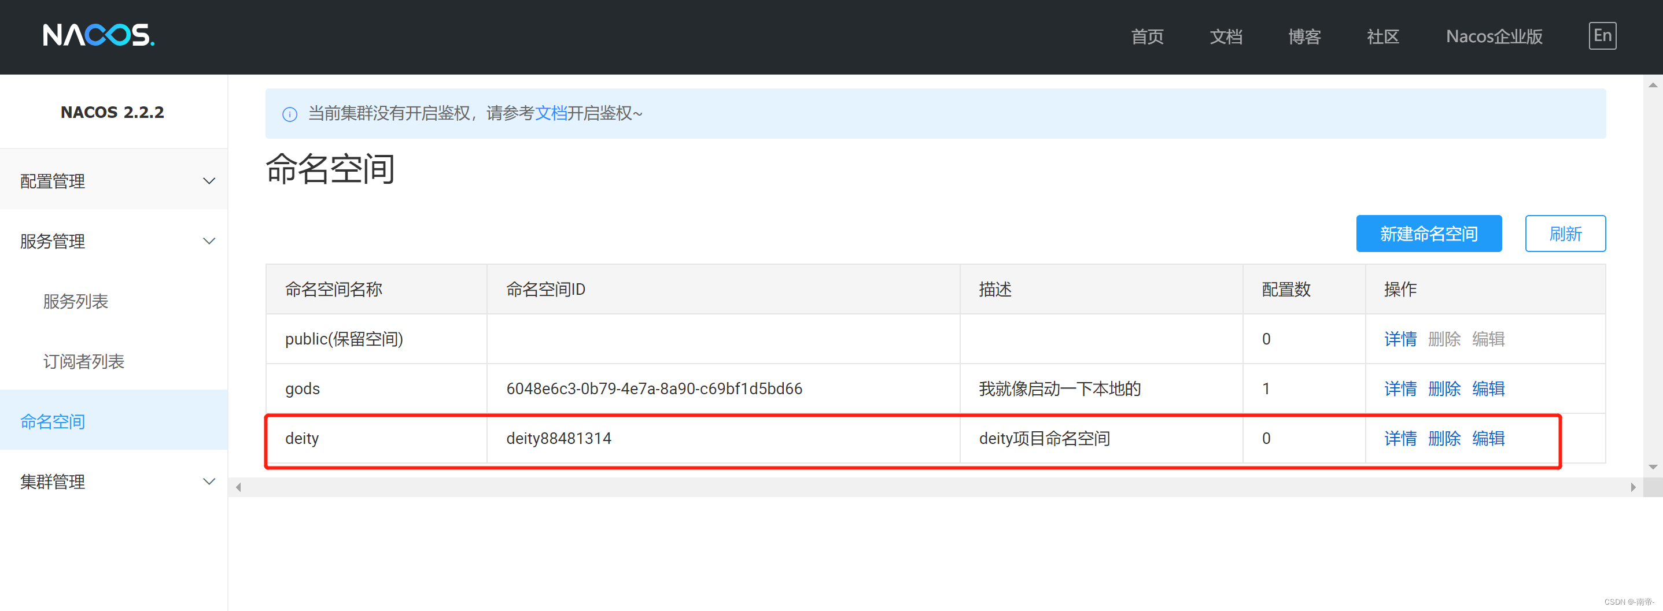
Task: Click the NACOS 2.2.2 version label
Action: click(112, 112)
